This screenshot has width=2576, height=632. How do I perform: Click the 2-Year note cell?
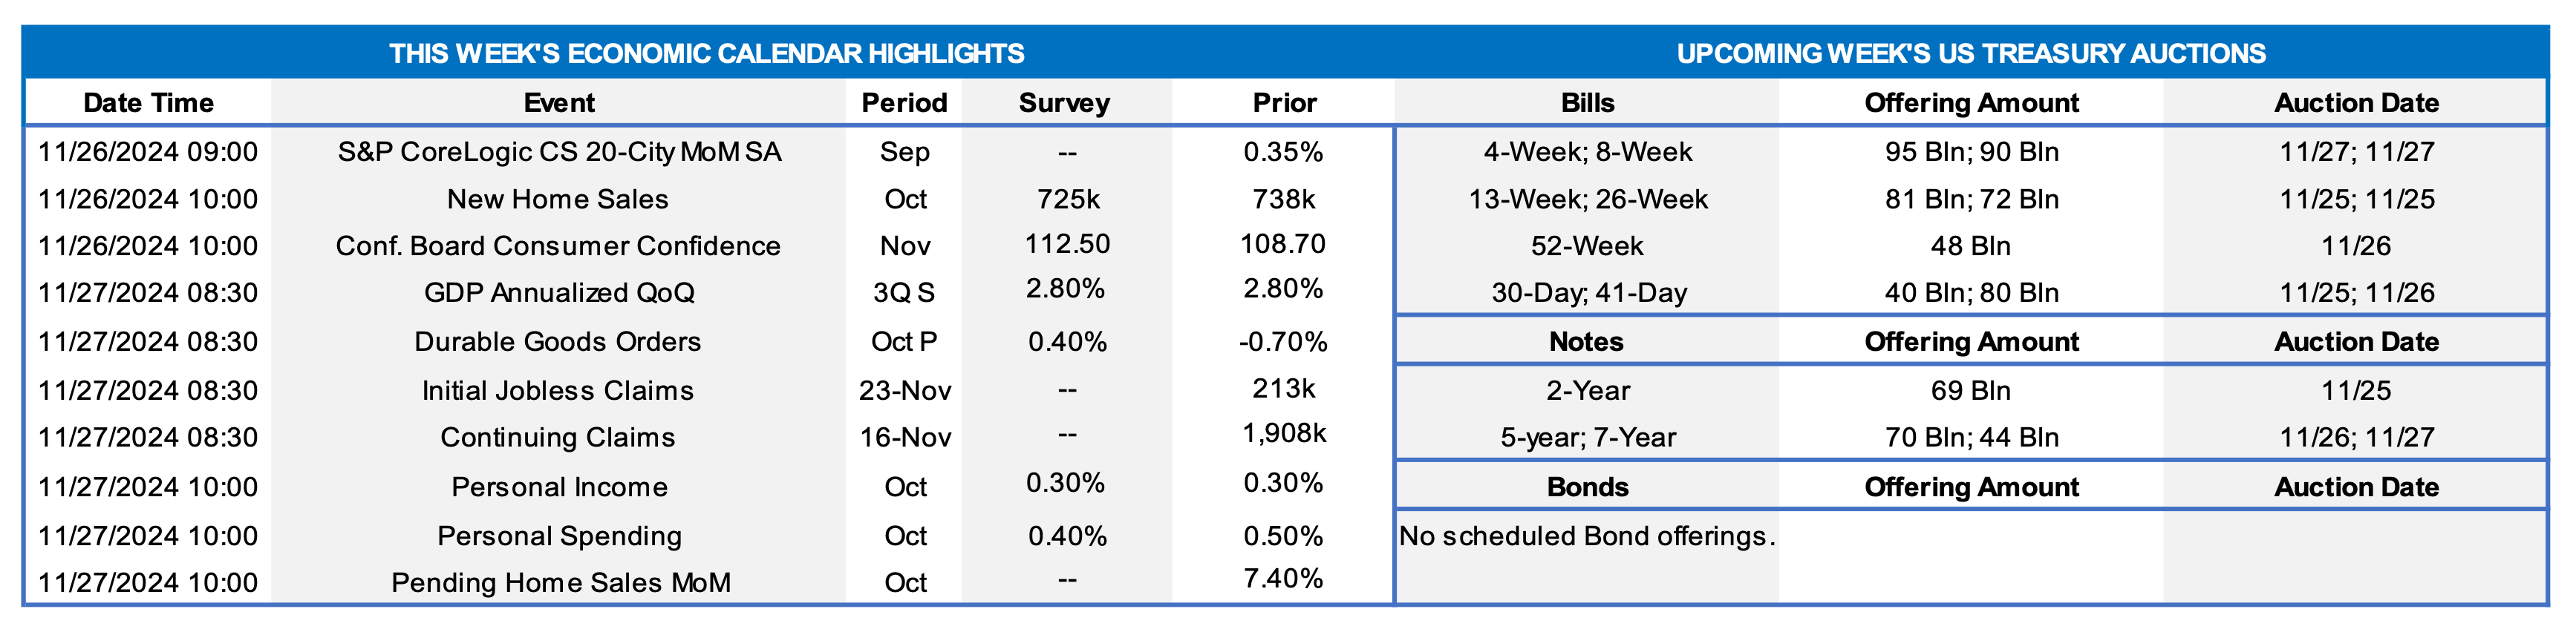tap(1587, 392)
